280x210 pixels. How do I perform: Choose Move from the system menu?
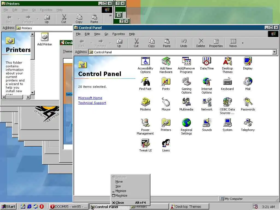click(130, 182)
